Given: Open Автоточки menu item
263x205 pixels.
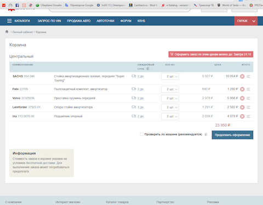Looking at the screenshot, I should pos(105,21).
